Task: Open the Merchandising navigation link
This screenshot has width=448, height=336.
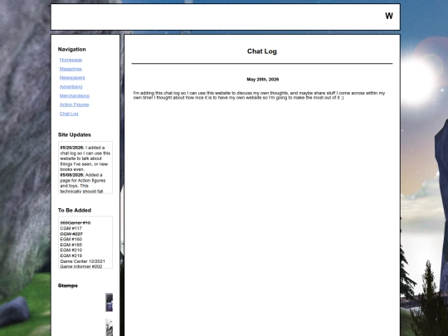Action: pos(75,95)
